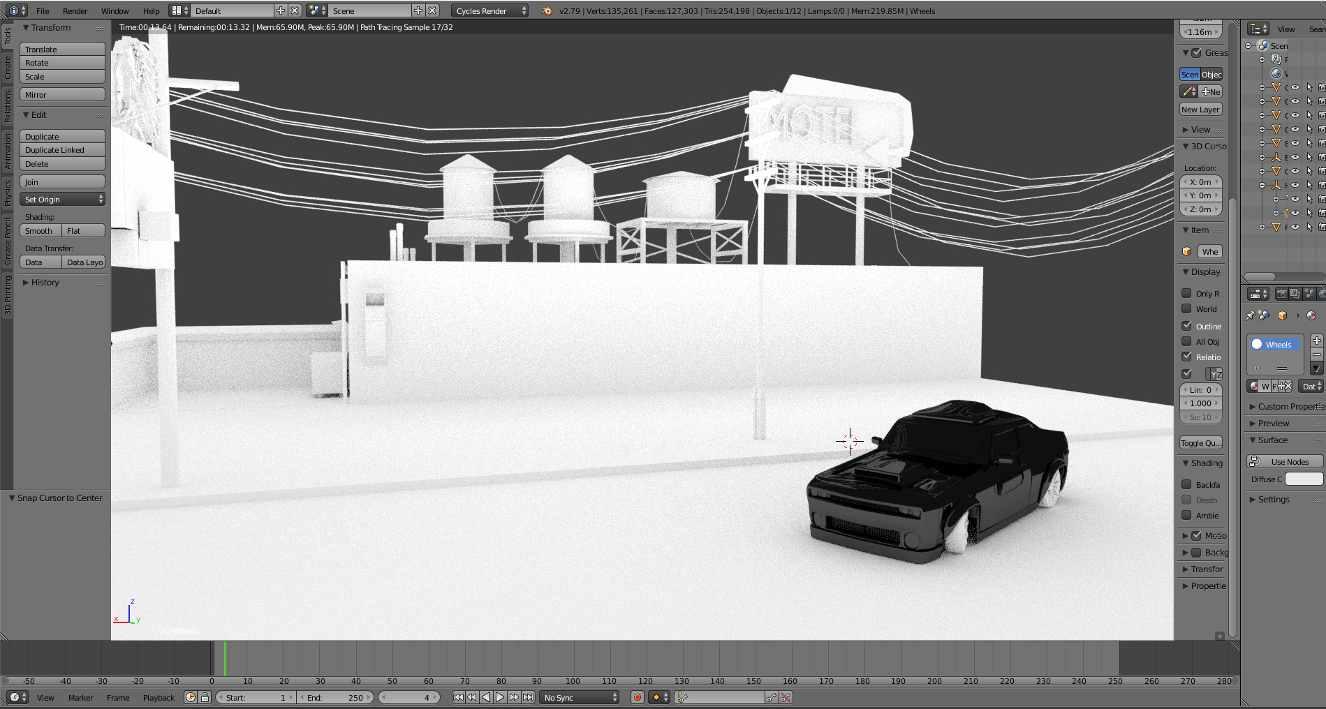Open the Render menu
Viewport: 1326px width, 709px height.
(x=75, y=10)
